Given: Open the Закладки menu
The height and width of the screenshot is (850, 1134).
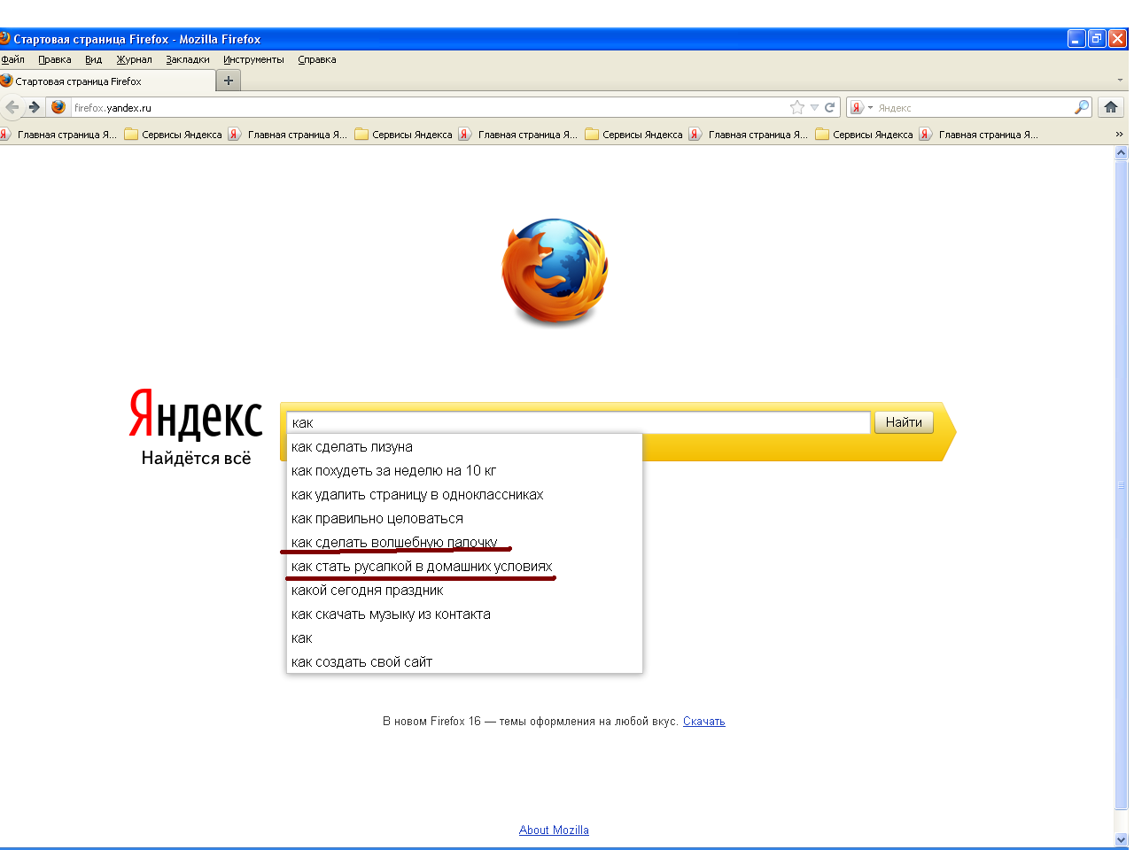Looking at the screenshot, I should 188,59.
